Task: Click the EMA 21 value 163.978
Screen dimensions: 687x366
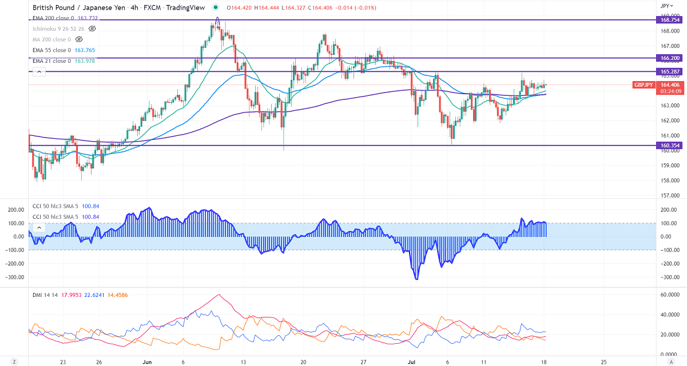Action: coord(84,61)
